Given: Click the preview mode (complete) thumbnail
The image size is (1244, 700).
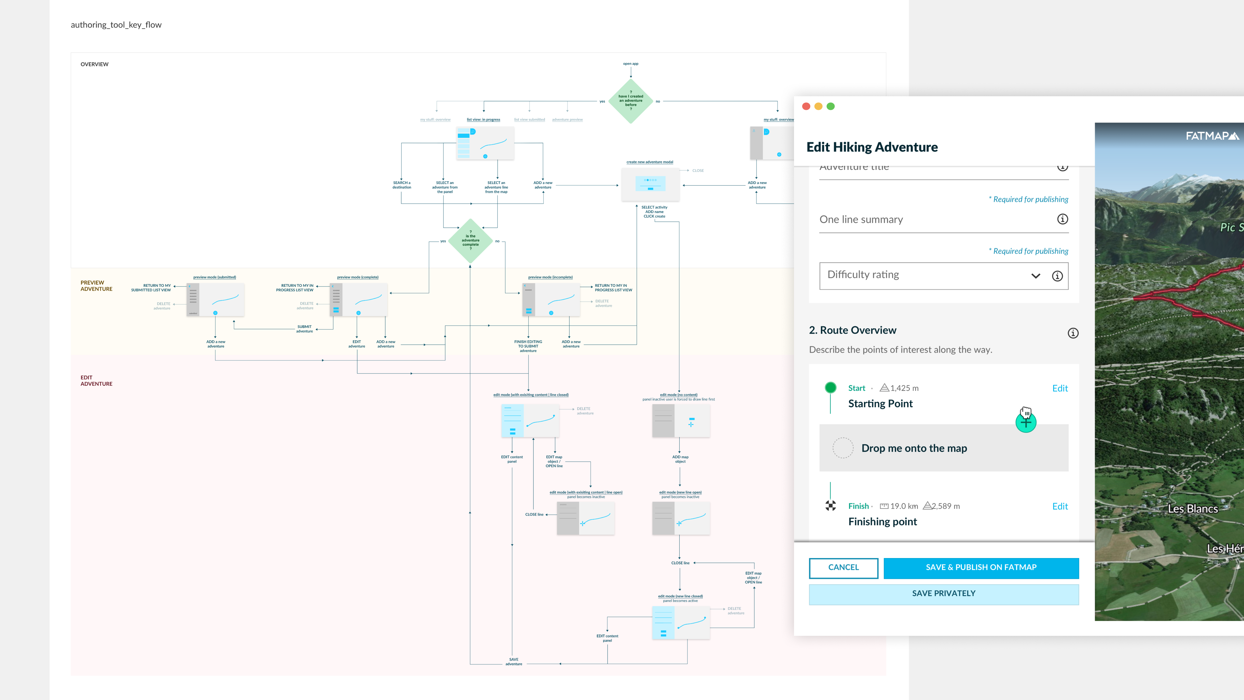Looking at the screenshot, I should click(x=358, y=299).
